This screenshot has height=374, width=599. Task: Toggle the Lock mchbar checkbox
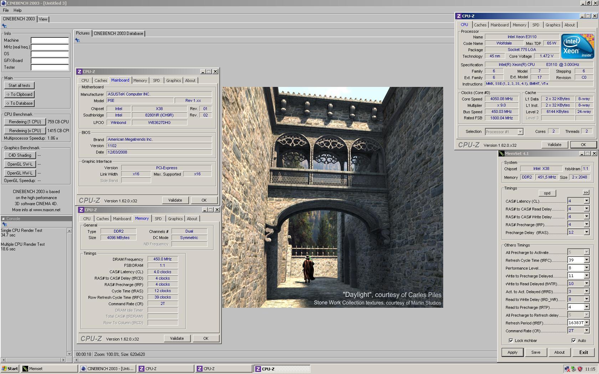(x=511, y=341)
